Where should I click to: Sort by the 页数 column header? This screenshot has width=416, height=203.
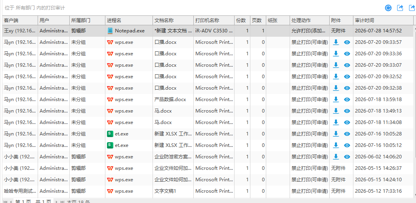point(258,21)
